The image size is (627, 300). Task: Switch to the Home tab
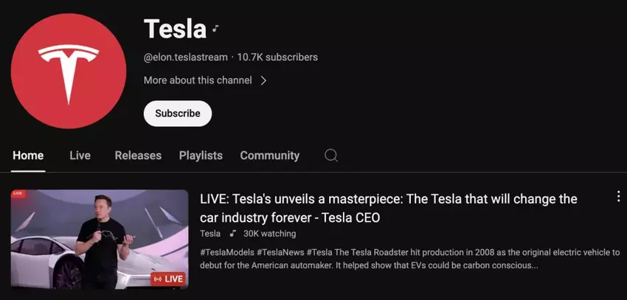click(x=28, y=156)
